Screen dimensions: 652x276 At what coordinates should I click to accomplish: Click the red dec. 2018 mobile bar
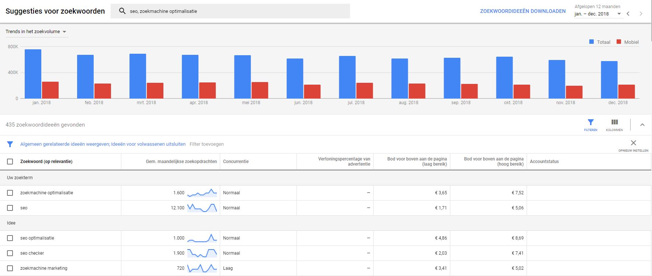point(627,92)
